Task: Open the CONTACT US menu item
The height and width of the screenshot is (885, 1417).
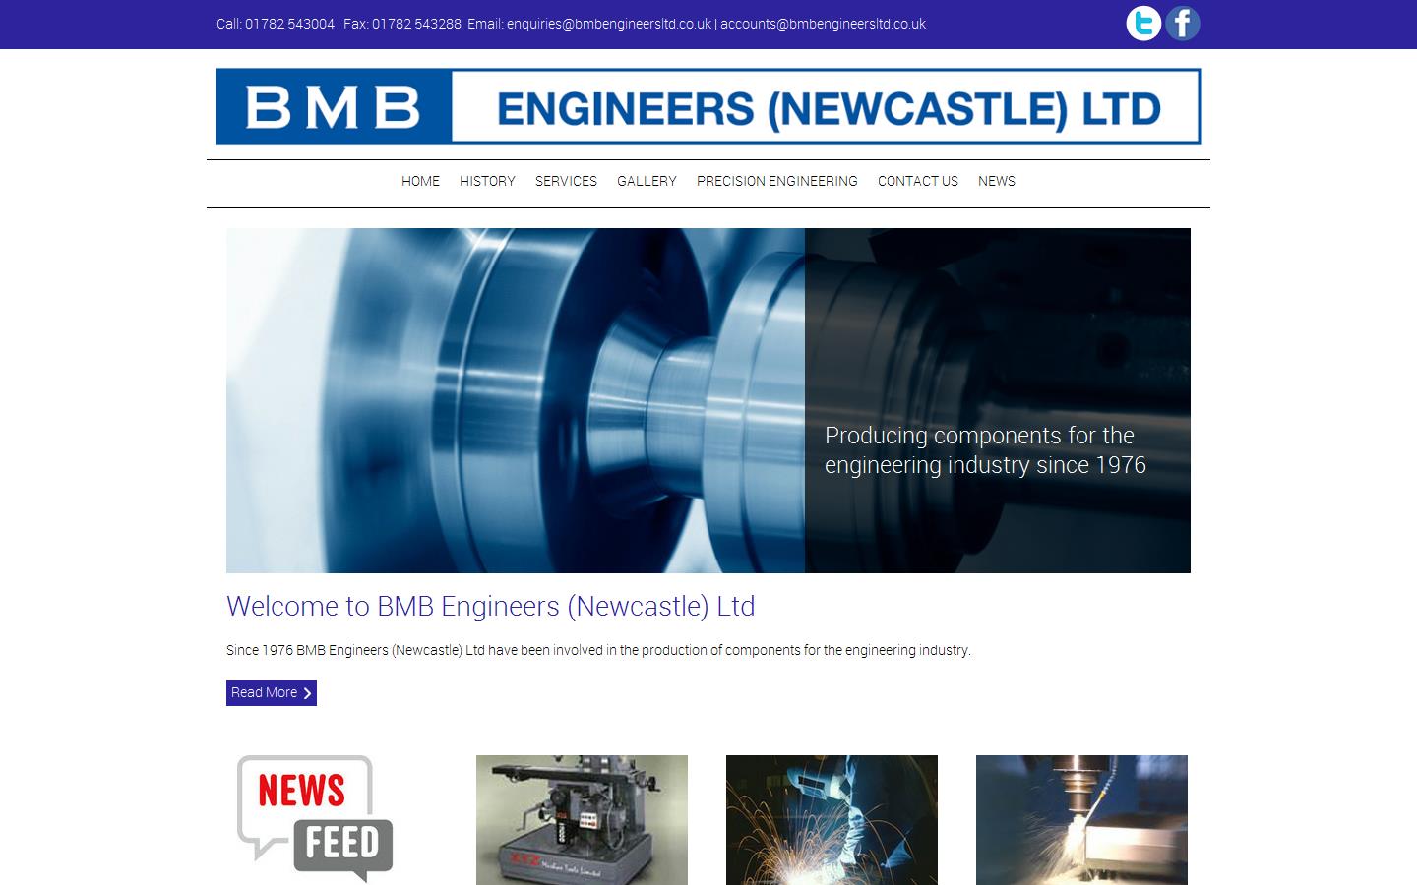Action: (918, 181)
